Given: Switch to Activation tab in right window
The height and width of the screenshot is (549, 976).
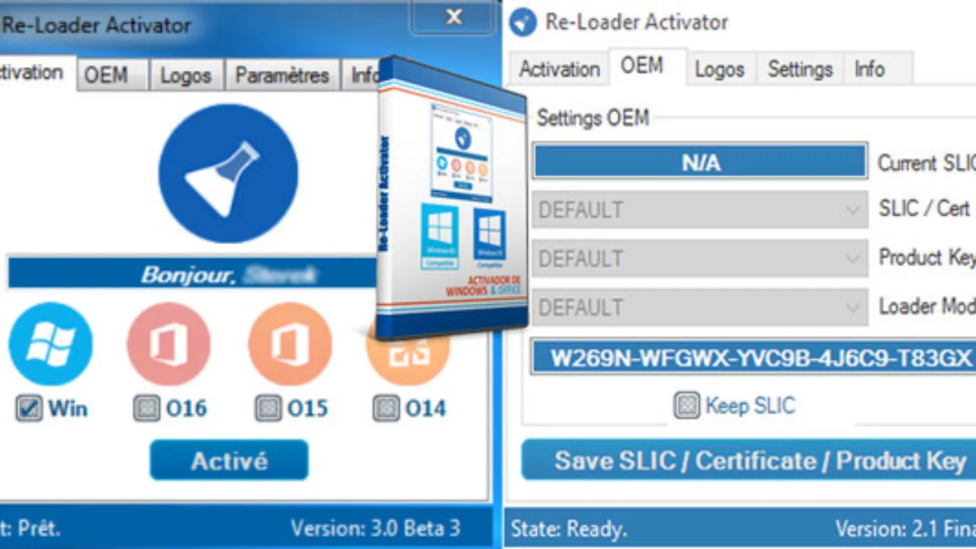Looking at the screenshot, I should (559, 69).
